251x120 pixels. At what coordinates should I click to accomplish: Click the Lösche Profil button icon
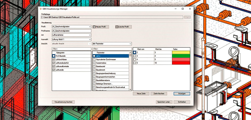[117, 27]
